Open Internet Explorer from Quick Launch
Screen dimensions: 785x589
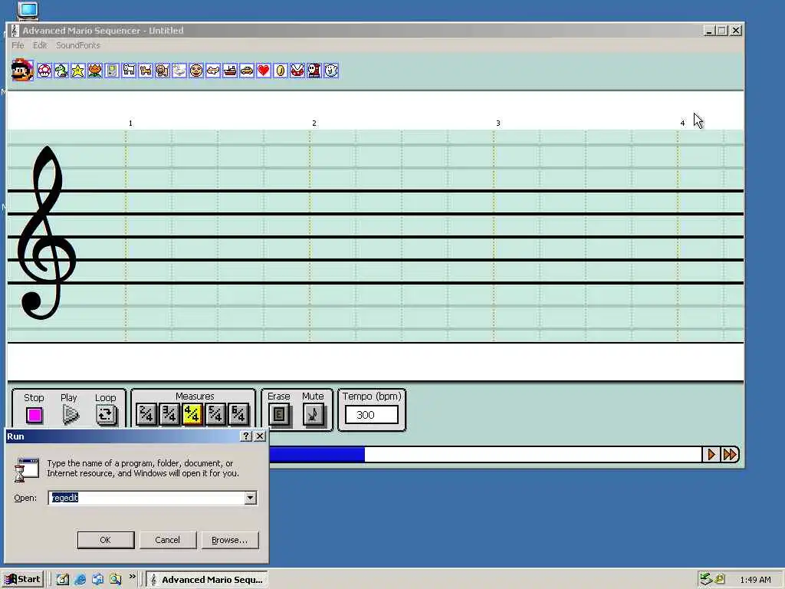click(x=80, y=579)
